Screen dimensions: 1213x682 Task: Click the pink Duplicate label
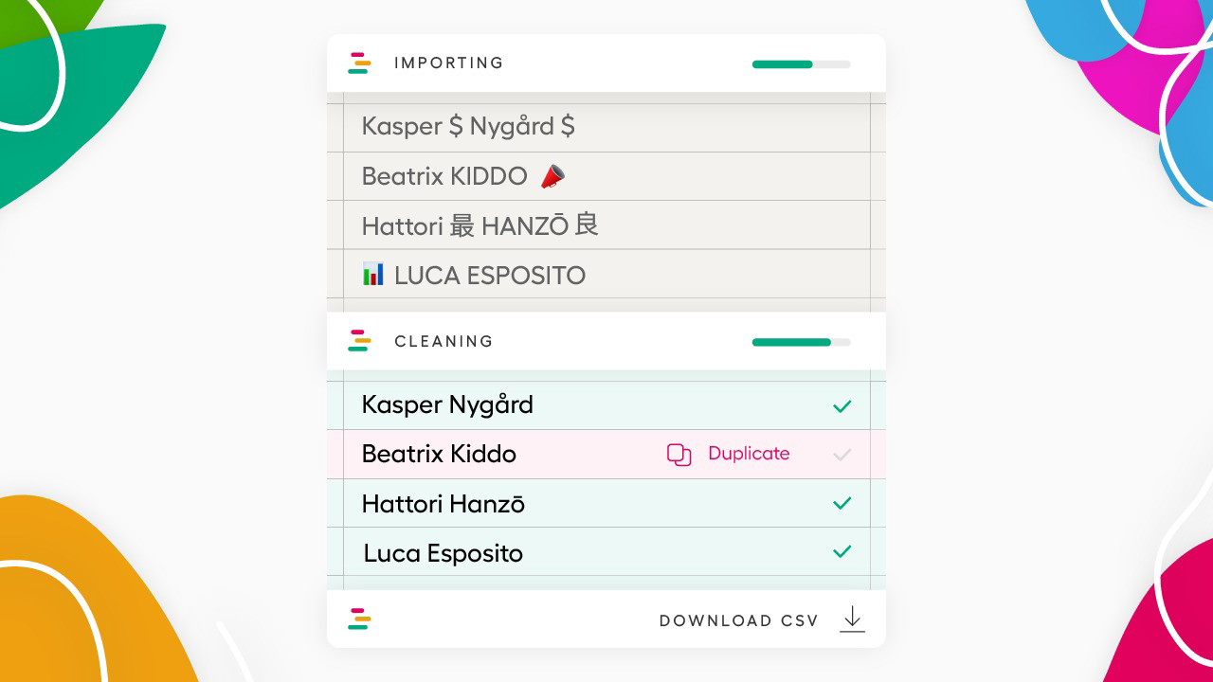pos(749,454)
